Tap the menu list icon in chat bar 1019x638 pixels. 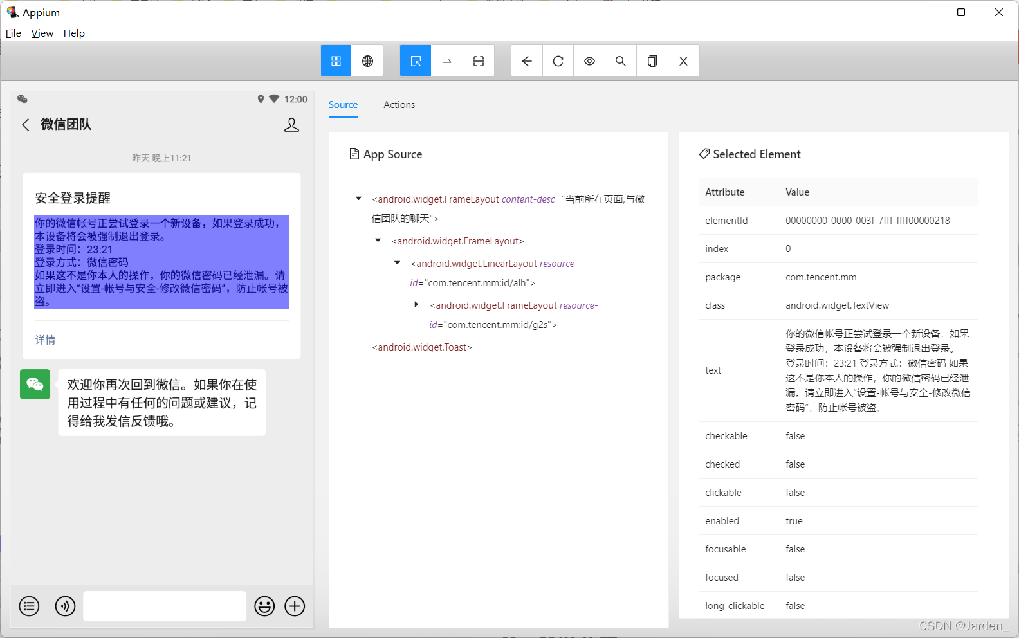29,606
